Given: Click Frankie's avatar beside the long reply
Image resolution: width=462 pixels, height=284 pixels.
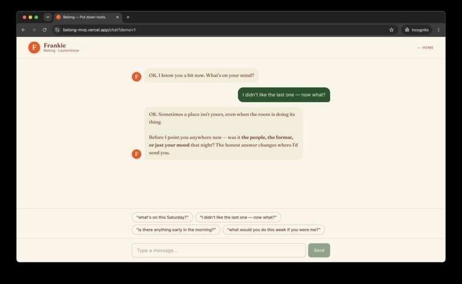Looking at the screenshot, I should (136, 154).
